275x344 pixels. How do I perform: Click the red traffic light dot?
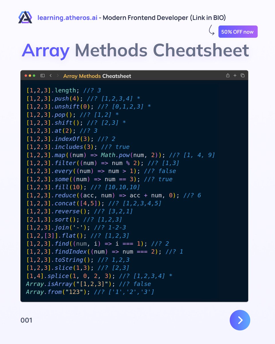tap(26, 75)
